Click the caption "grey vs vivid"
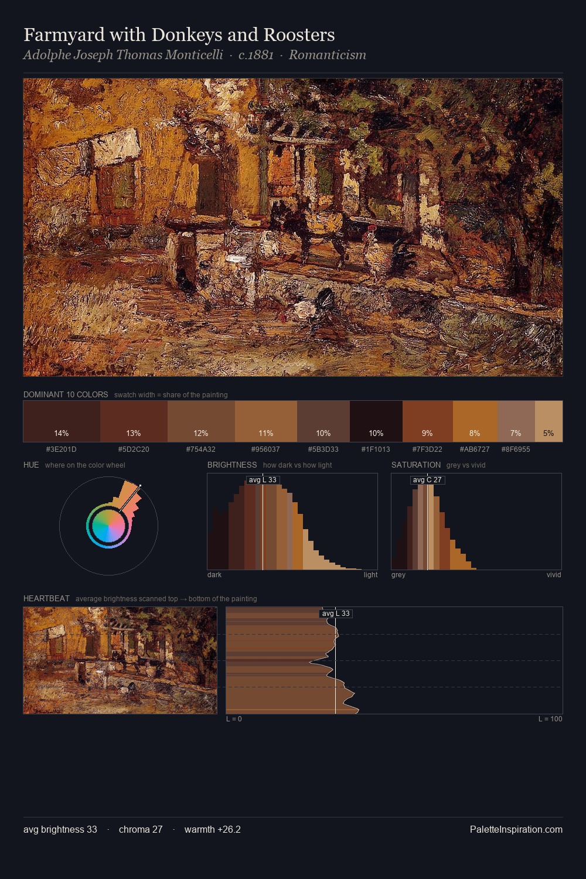This screenshot has height=879, width=586. [x=466, y=465]
